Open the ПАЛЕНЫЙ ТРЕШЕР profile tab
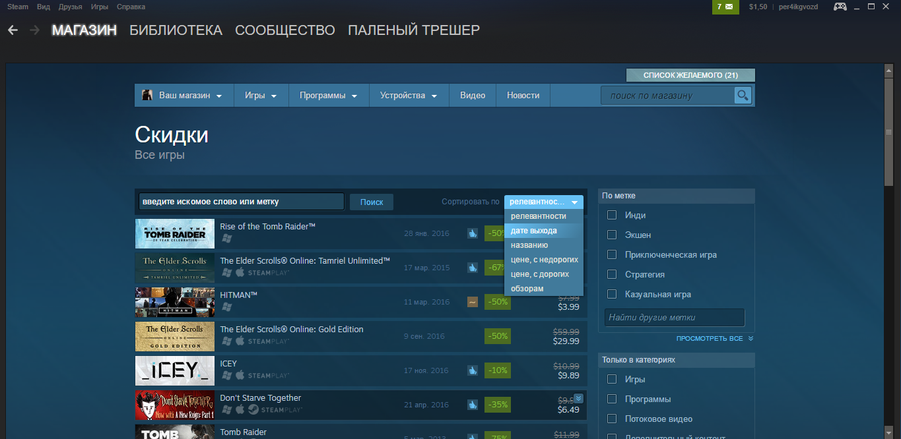The height and width of the screenshot is (439, 901). (414, 30)
